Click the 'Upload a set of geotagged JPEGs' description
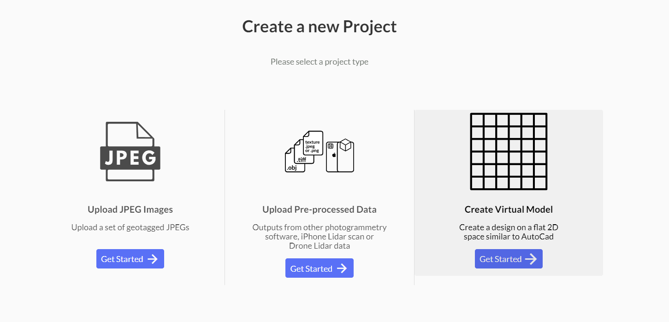This screenshot has height=322, width=669. (130, 227)
